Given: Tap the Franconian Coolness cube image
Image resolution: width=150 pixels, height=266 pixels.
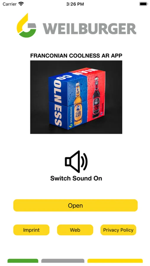Looking at the screenshot, I should (x=76, y=97).
